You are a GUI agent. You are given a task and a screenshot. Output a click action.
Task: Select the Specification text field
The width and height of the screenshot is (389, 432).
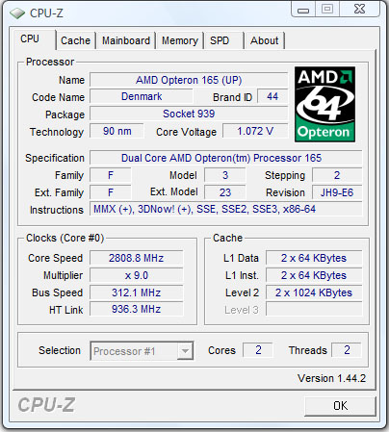coord(225,158)
